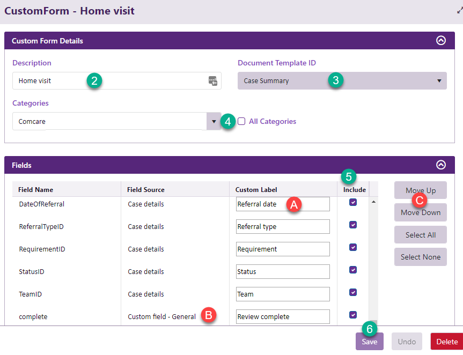Edit the Referral type custom label field
The width and height of the screenshot is (463, 355).
pos(283,227)
